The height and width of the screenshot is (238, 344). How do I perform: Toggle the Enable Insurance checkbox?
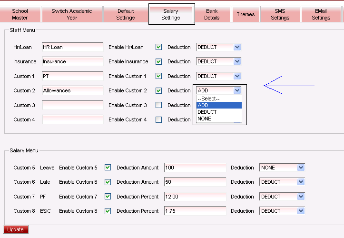[x=159, y=61]
